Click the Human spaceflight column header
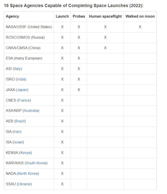The image size is (167, 194). (x=105, y=16)
